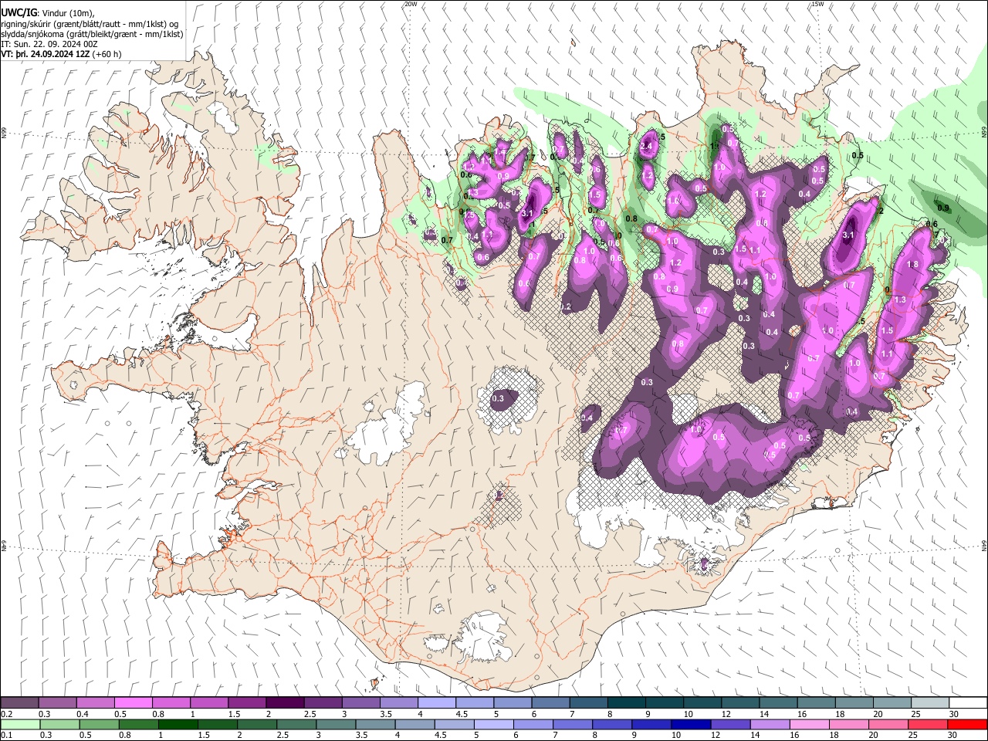Click the rain legend swatch between 0.3 and 0.5
The width and height of the screenshot is (988, 741).
[x=59, y=725]
